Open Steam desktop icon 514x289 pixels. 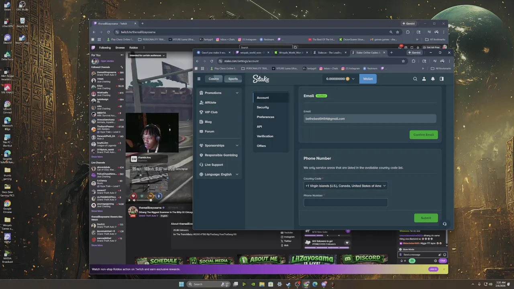7,6
